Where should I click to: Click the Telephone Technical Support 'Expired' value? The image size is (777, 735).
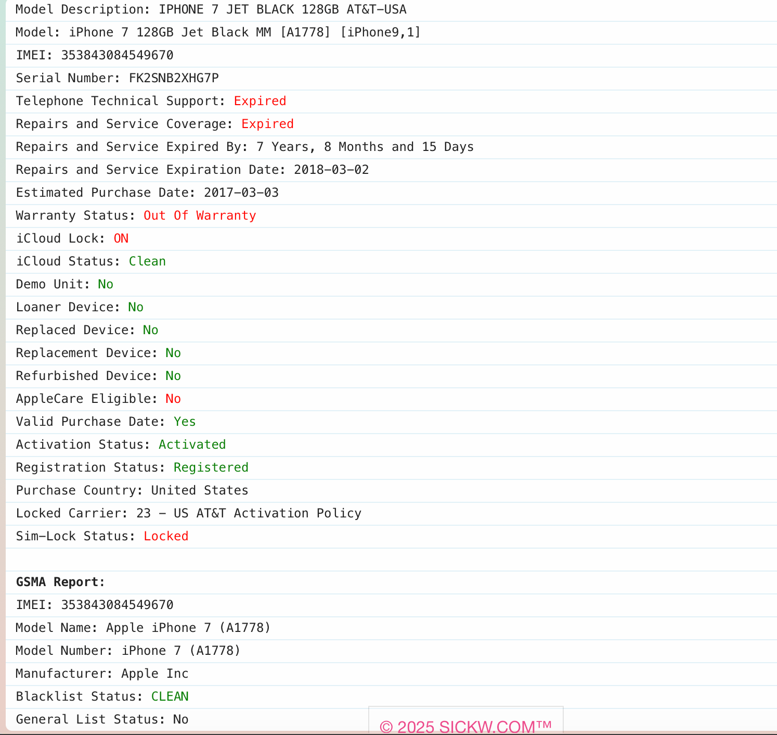260,101
